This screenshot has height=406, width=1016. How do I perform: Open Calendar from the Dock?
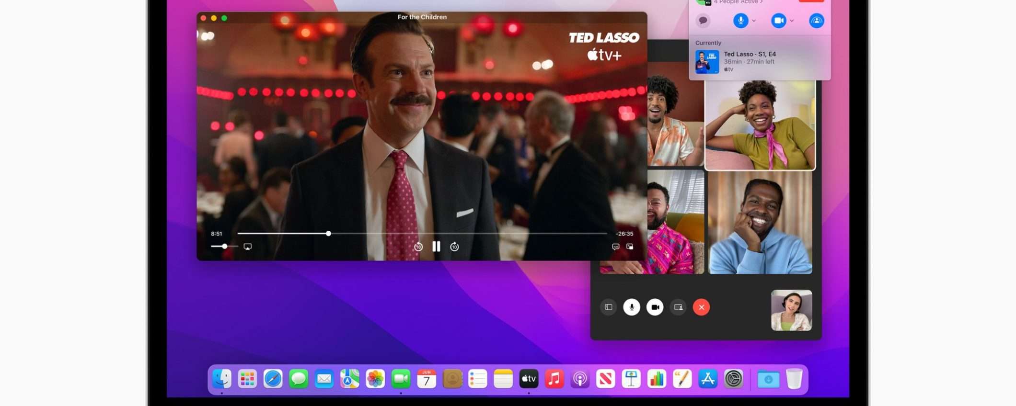[x=427, y=379]
